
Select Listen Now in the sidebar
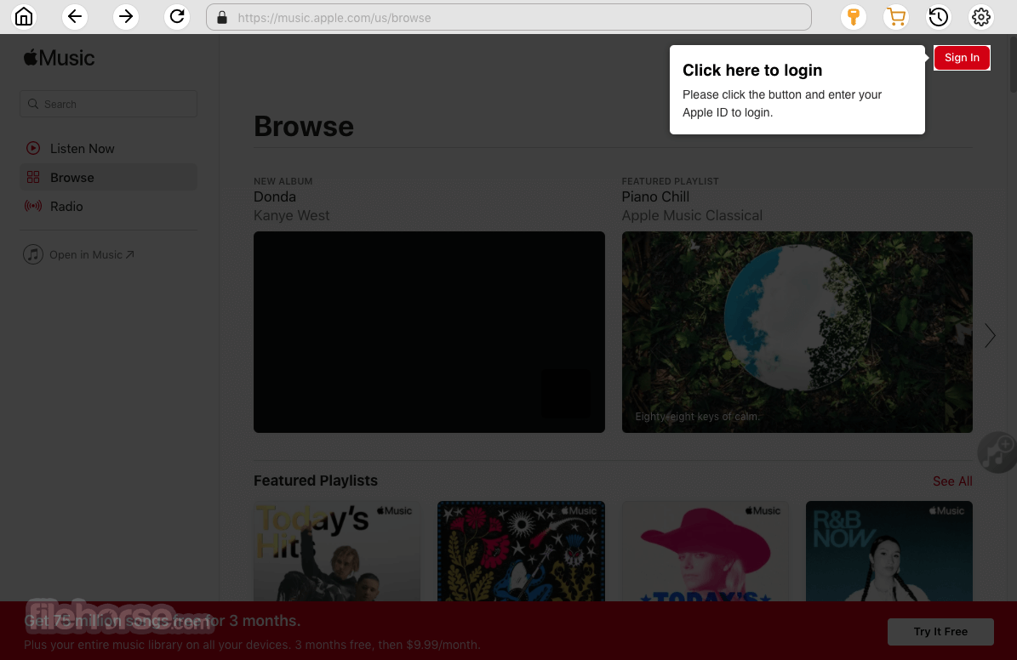(x=108, y=149)
